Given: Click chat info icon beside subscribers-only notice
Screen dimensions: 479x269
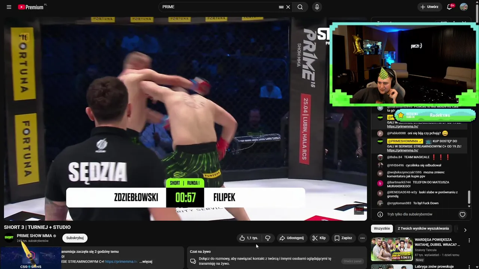Looking at the screenshot, I should pyautogui.click(x=380, y=214).
